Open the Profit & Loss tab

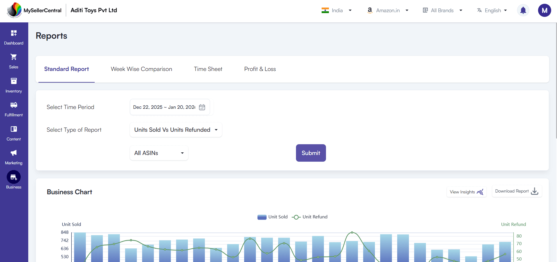click(x=260, y=69)
